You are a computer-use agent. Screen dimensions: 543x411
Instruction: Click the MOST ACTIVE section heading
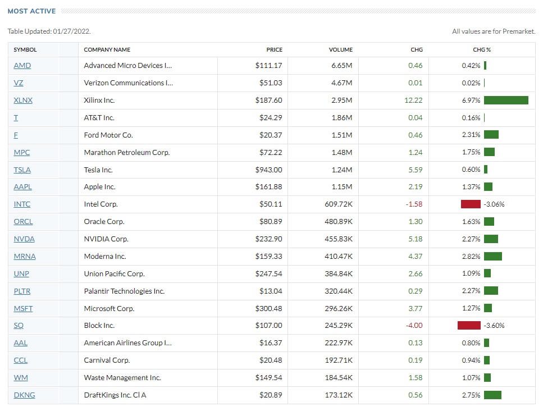pyautogui.click(x=31, y=11)
